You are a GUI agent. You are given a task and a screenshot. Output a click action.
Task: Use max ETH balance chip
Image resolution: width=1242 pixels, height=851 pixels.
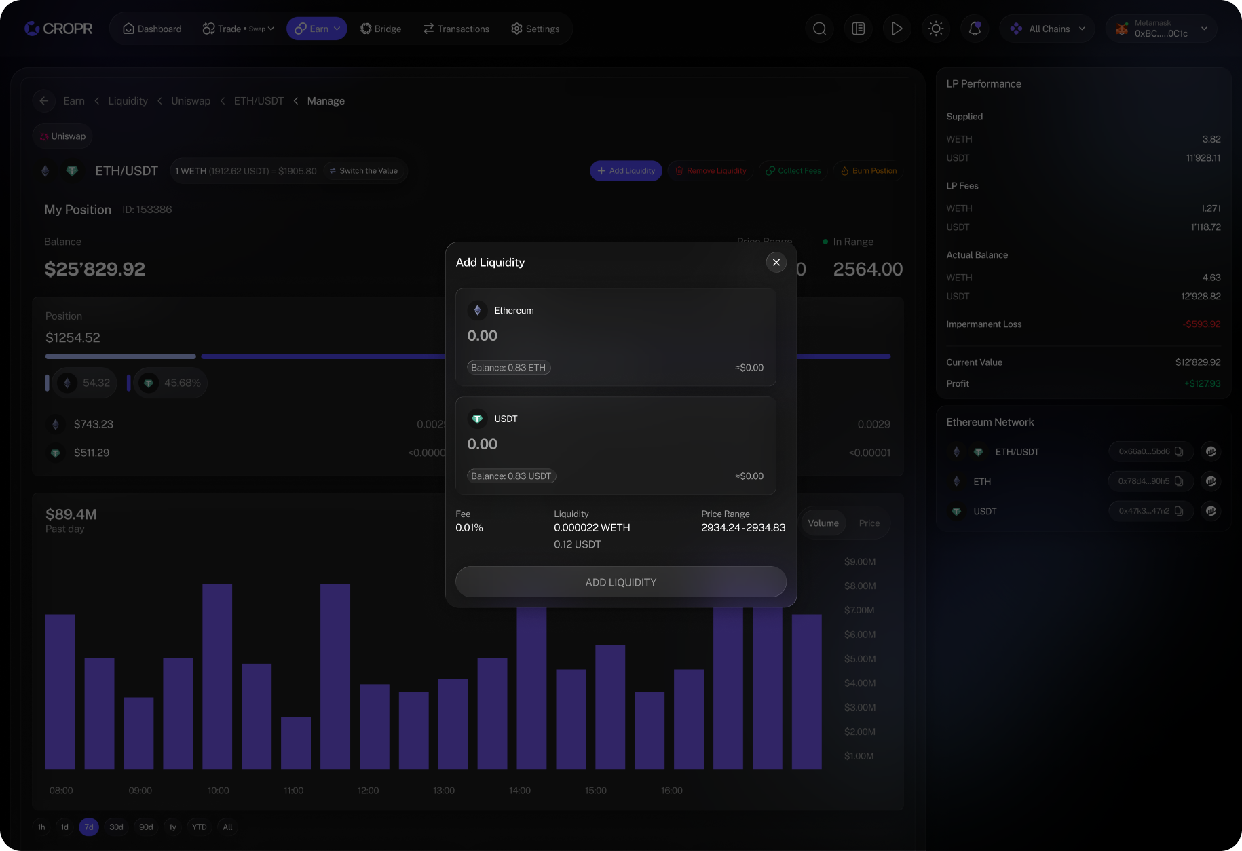click(x=508, y=368)
